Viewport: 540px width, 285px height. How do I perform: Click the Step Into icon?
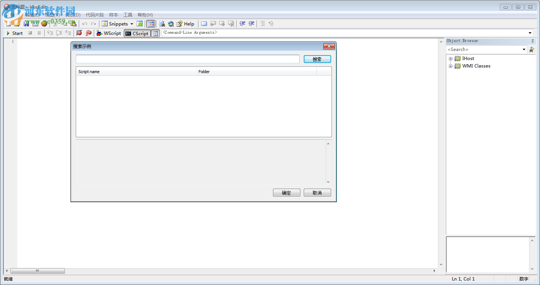(x=50, y=33)
